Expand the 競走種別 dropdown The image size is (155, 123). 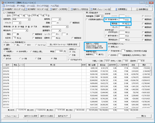pos(67,27)
